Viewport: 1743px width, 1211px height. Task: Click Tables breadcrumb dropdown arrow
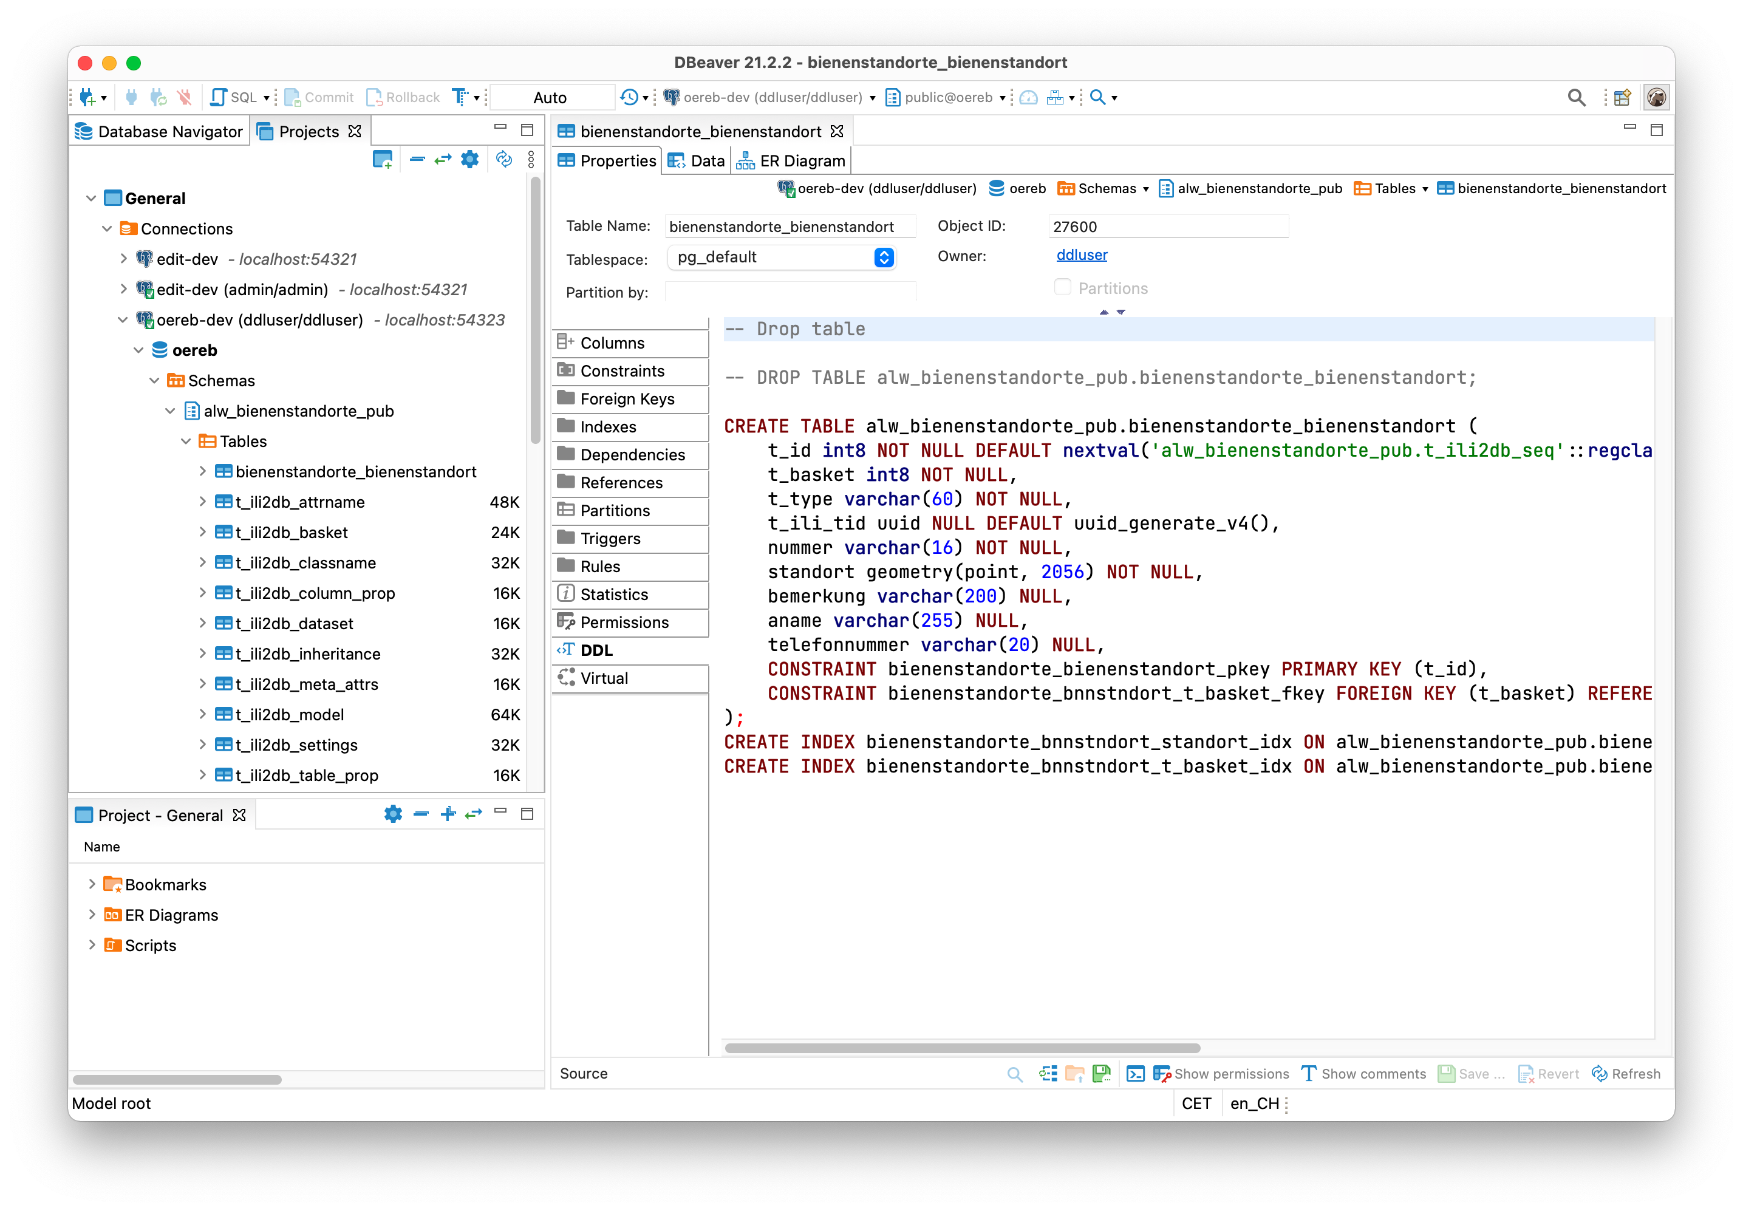coord(1424,189)
